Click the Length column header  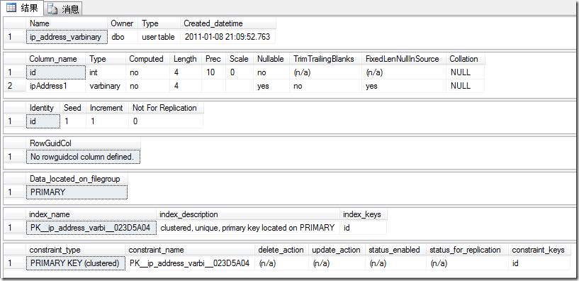coord(186,59)
